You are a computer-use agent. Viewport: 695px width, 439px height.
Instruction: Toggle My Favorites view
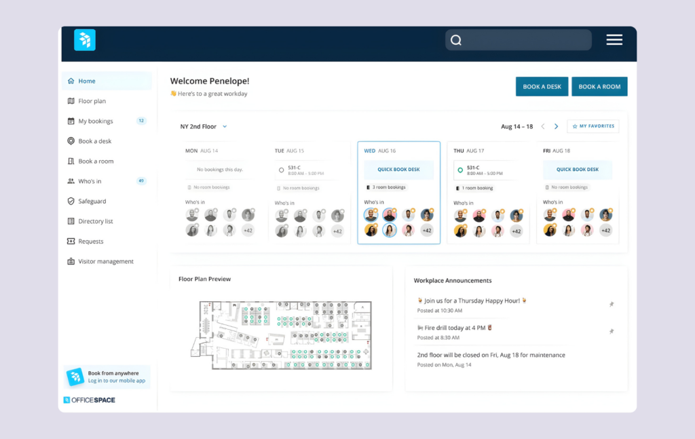(x=593, y=126)
